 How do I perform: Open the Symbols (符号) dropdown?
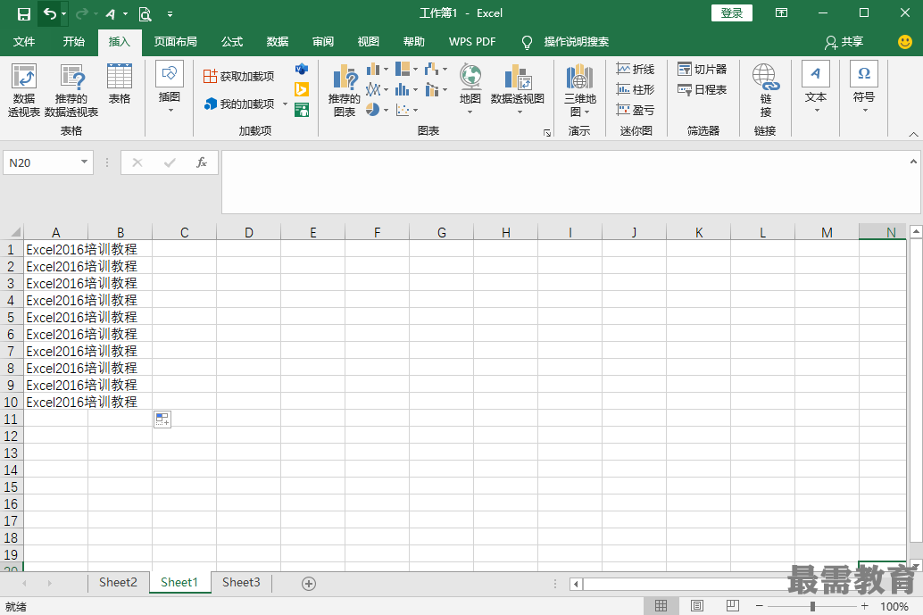[x=864, y=87]
